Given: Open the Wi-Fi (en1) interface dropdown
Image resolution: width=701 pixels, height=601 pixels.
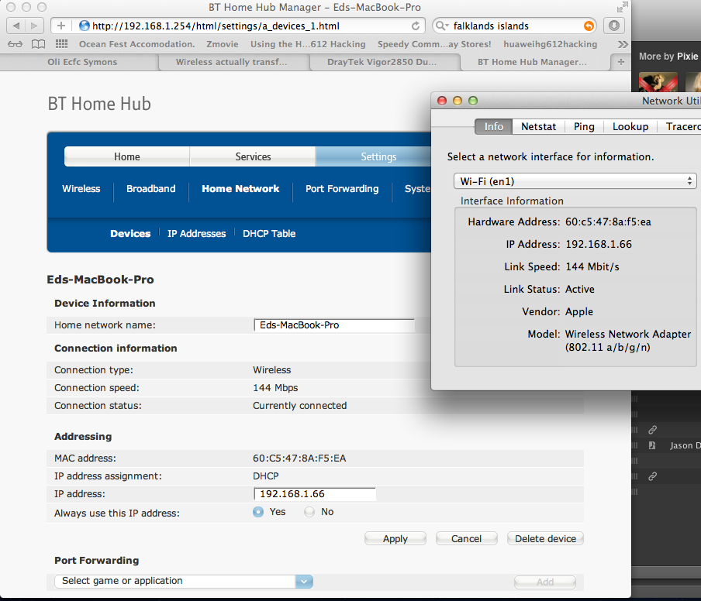Looking at the screenshot, I should pyautogui.click(x=575, y=181).
